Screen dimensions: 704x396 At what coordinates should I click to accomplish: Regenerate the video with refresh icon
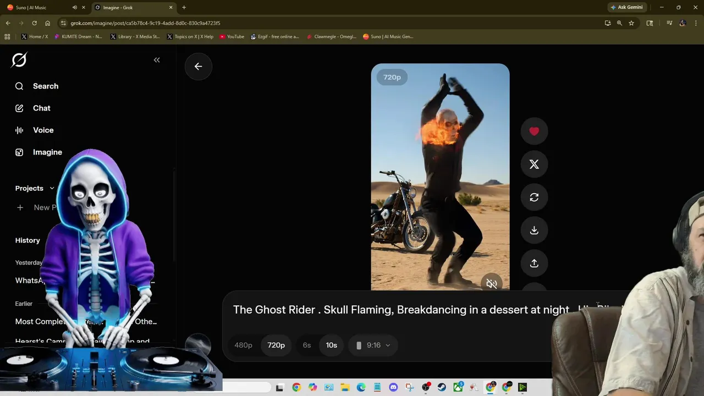[x=534, y=197]
